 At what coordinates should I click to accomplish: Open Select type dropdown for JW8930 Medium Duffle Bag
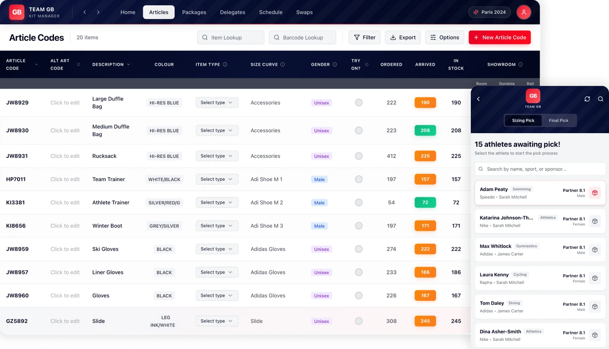coord(217,130)
